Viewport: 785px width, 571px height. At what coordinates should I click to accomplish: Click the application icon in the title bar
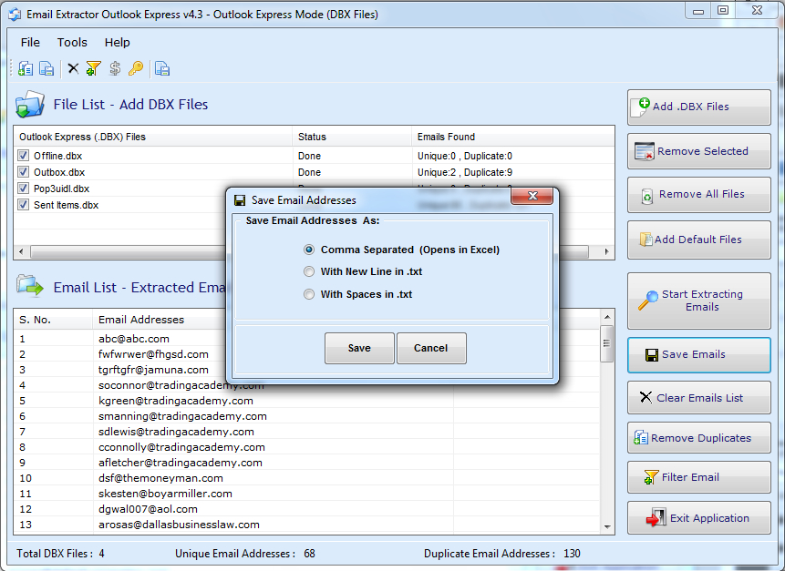(x=15, y=15)
